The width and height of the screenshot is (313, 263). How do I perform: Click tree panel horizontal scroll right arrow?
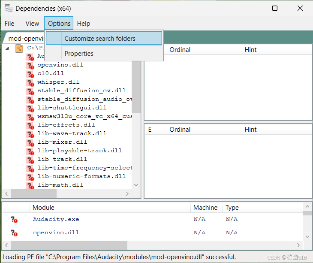127,193
